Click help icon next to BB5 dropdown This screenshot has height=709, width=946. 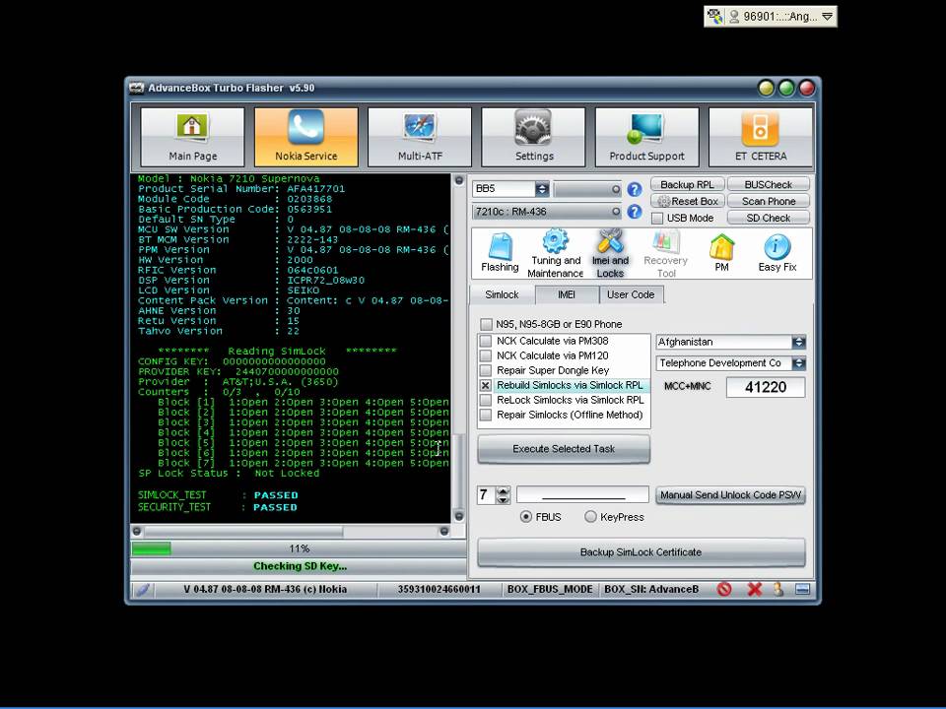point(634,189)
